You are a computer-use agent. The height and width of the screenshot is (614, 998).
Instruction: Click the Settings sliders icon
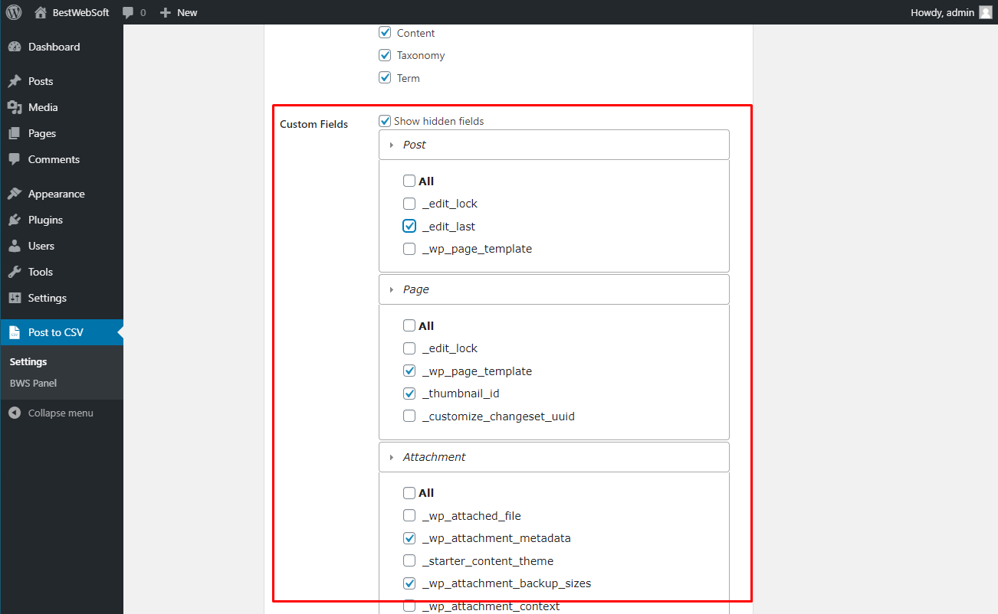point(15,298)
